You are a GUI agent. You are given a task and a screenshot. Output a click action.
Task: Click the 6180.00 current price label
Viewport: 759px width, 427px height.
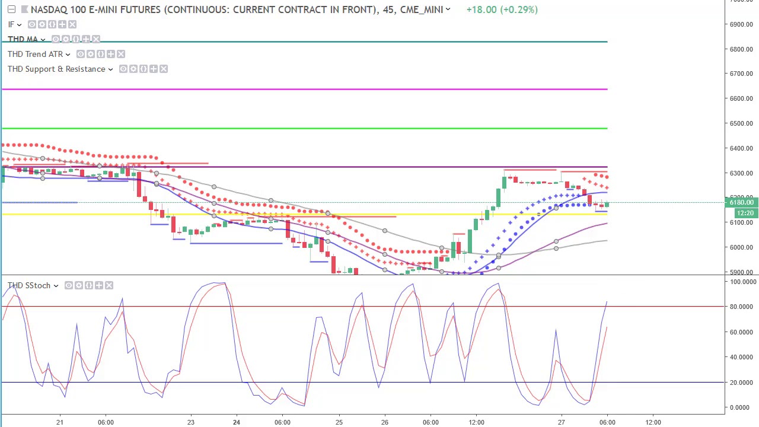[x=741, y=203]
